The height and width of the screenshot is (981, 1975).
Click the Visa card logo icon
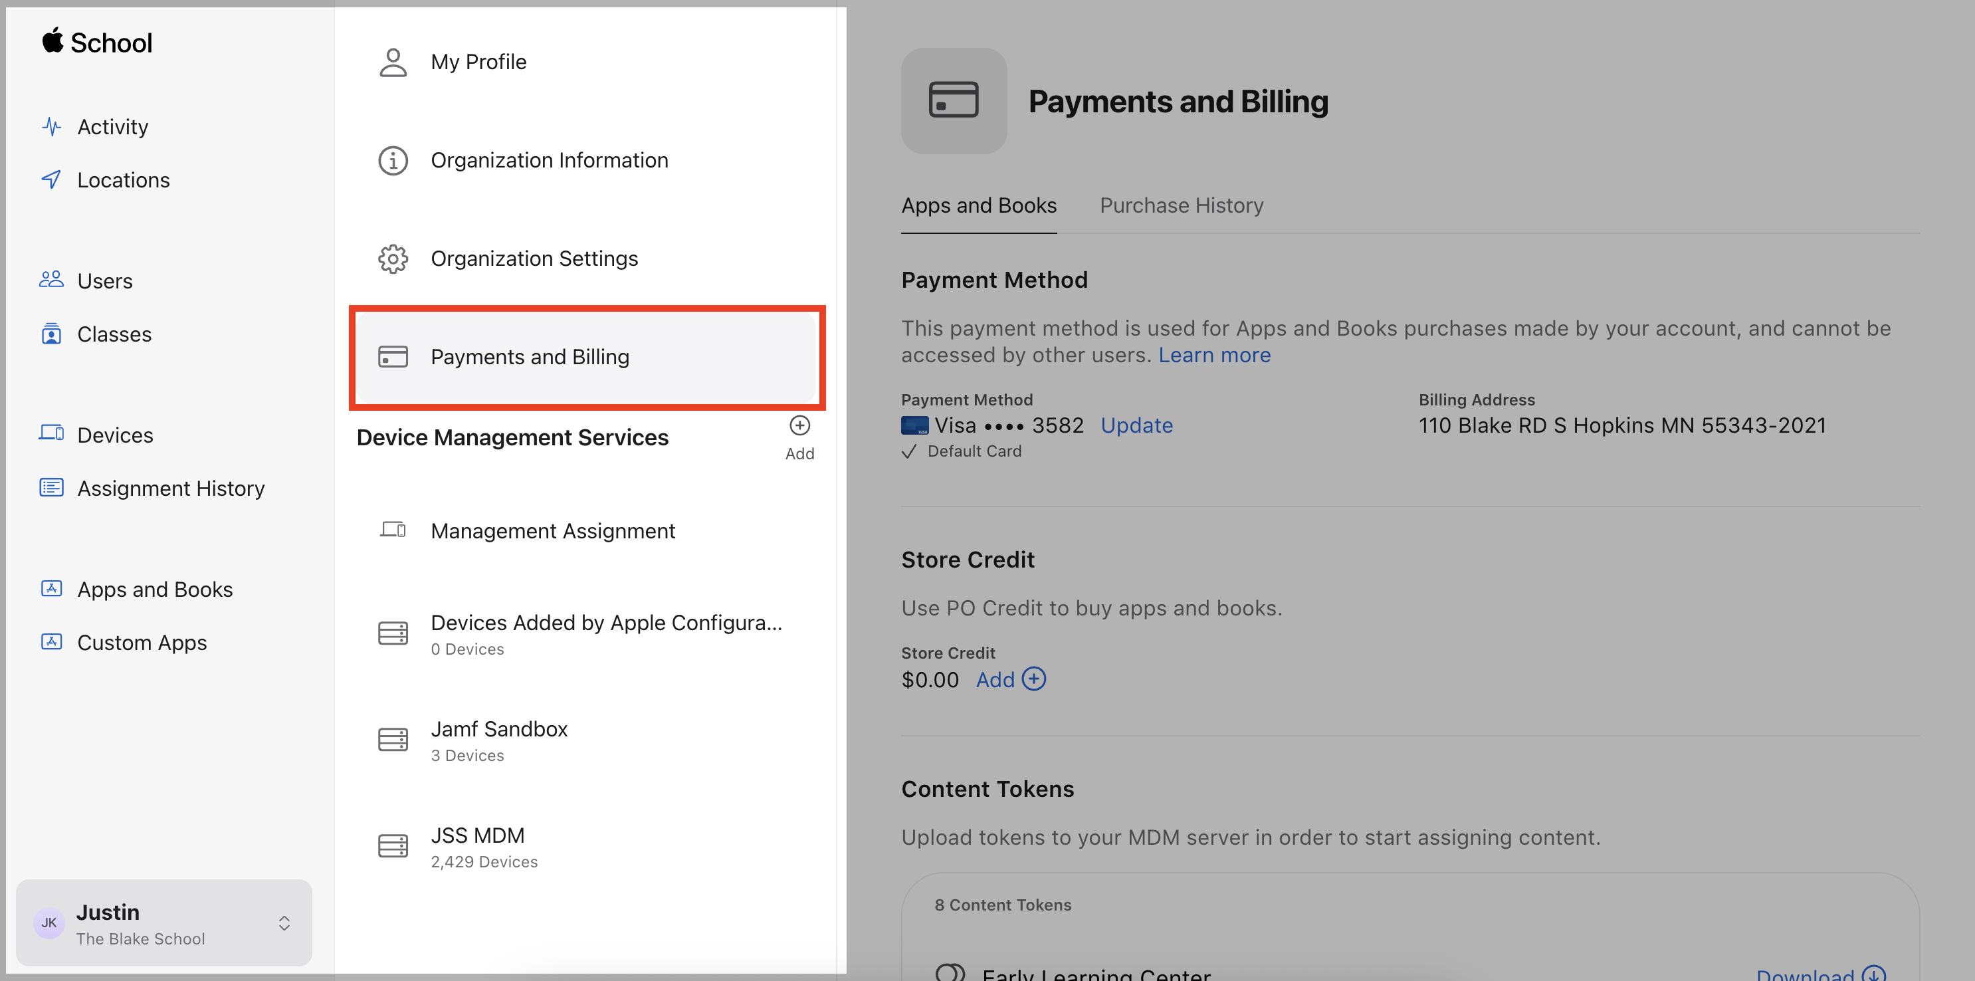click(914, 425)
